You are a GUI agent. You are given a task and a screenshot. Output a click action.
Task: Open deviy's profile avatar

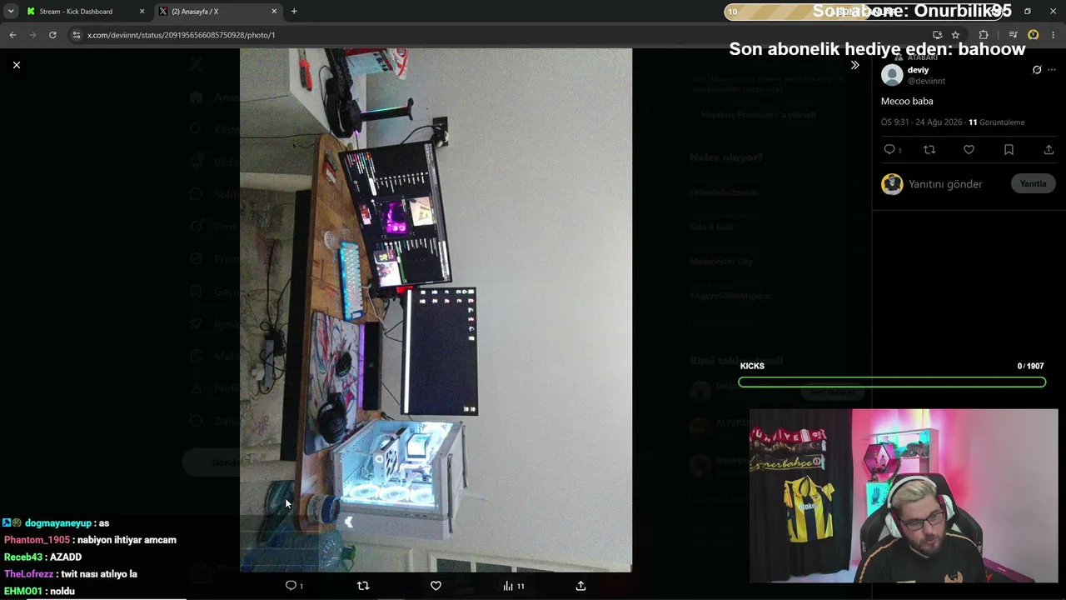[x=892, y=75]
